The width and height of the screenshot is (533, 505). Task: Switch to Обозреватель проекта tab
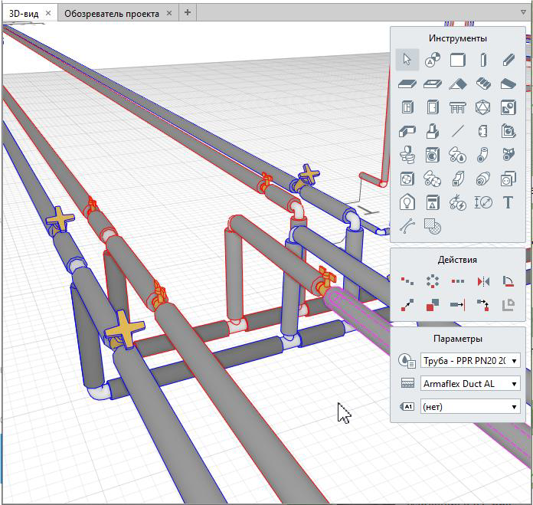tap(111, 14)
